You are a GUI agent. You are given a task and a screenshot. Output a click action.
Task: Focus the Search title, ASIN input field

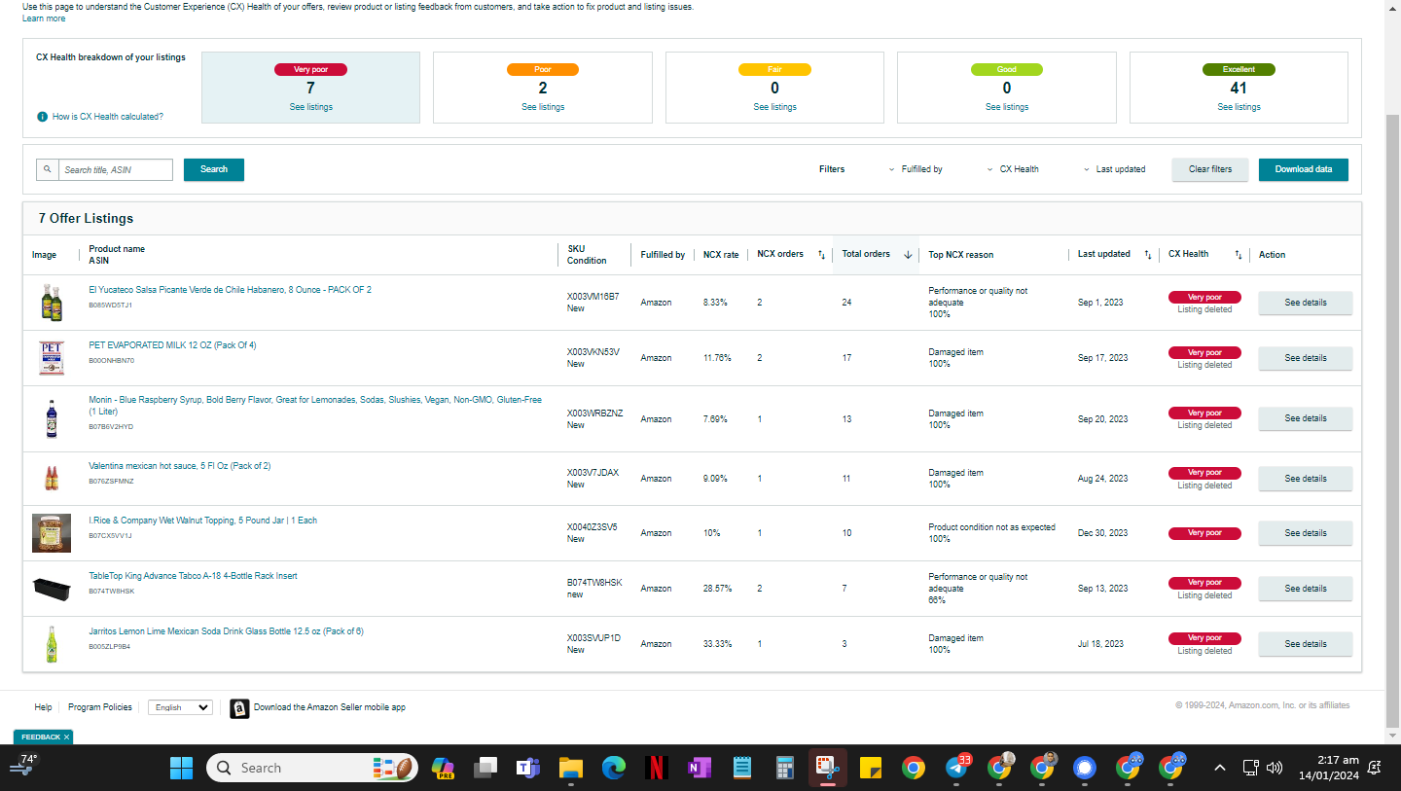click(x=116, y=169)
